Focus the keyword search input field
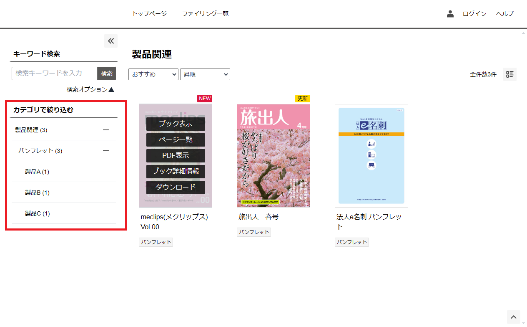The image size is (527, 327). tap(55, 74)
